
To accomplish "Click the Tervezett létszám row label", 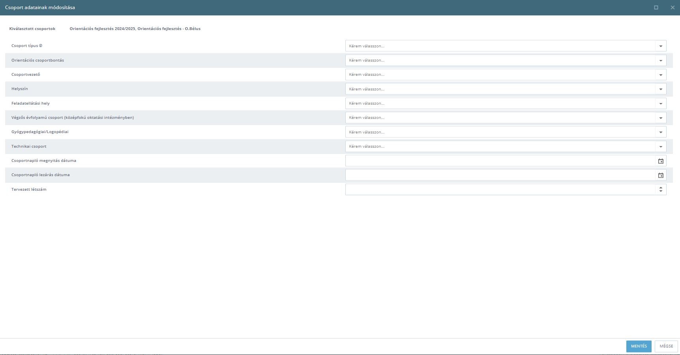I will coord(29,190).
